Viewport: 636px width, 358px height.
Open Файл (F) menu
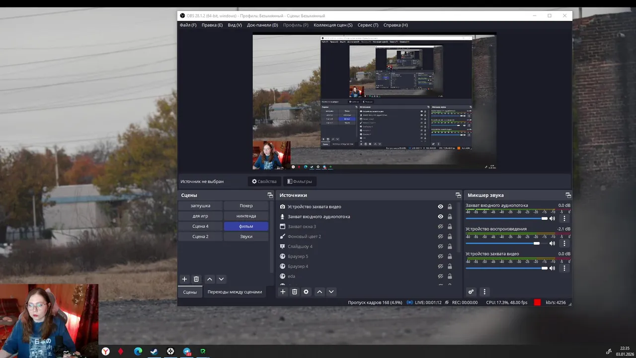click(x=188, y=25)
